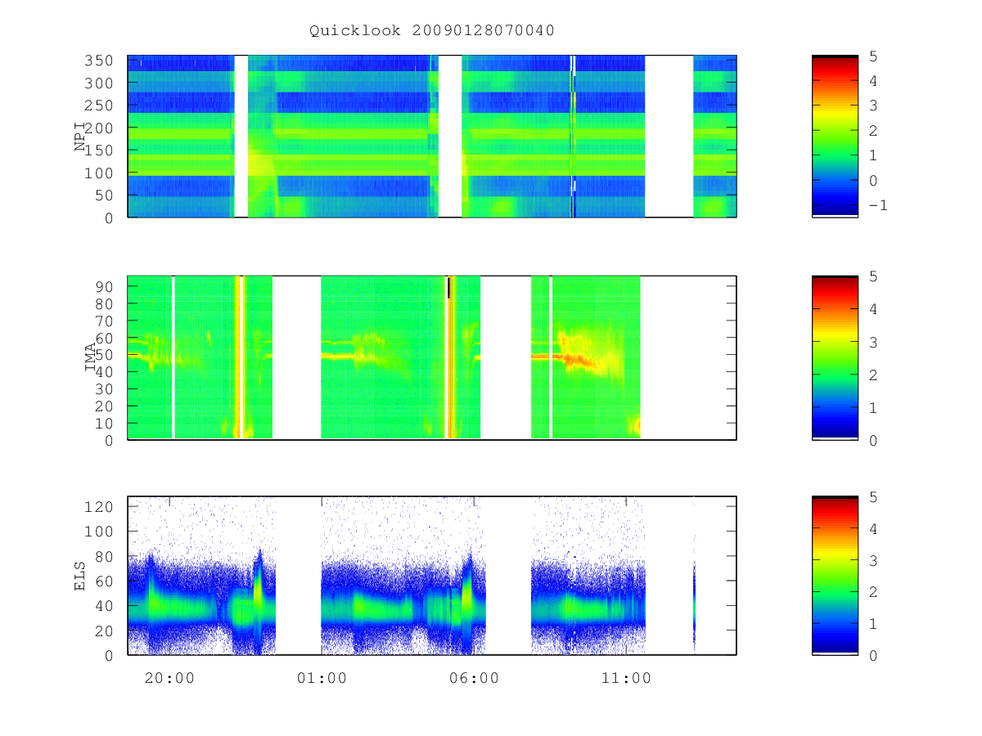This screenshot has width=982, height=736.
Task: Click the 5 label on IMA colorbar
Action: 873,276
